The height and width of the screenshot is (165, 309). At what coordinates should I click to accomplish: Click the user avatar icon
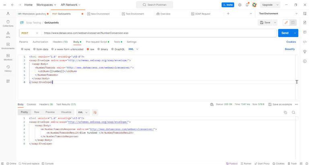[x=254, y=5]
